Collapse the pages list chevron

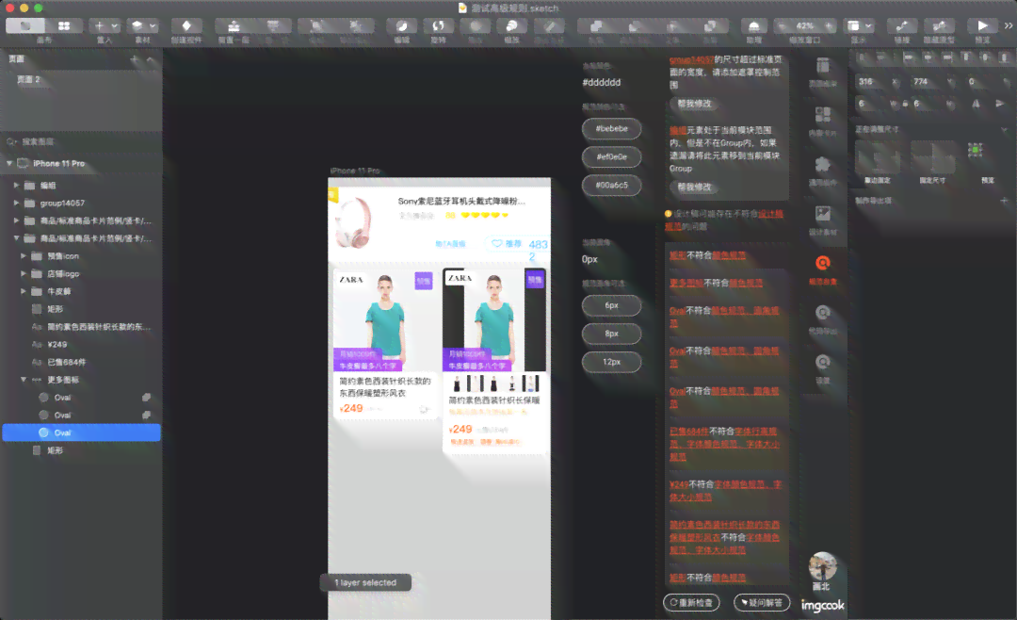point(151,59)
